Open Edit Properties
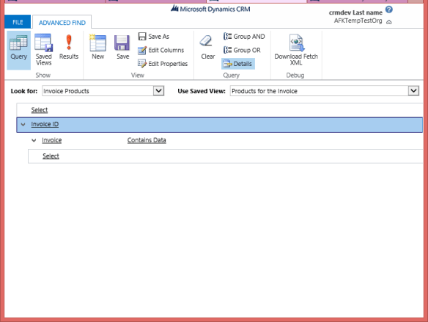This screenshot has height=322, width=428. coord(163,64)
